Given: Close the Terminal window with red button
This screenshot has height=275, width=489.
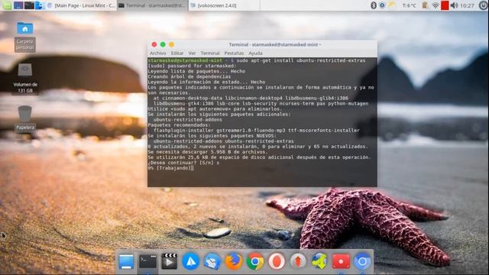Looking at the screenshot, I should click(x=154, y=44).
